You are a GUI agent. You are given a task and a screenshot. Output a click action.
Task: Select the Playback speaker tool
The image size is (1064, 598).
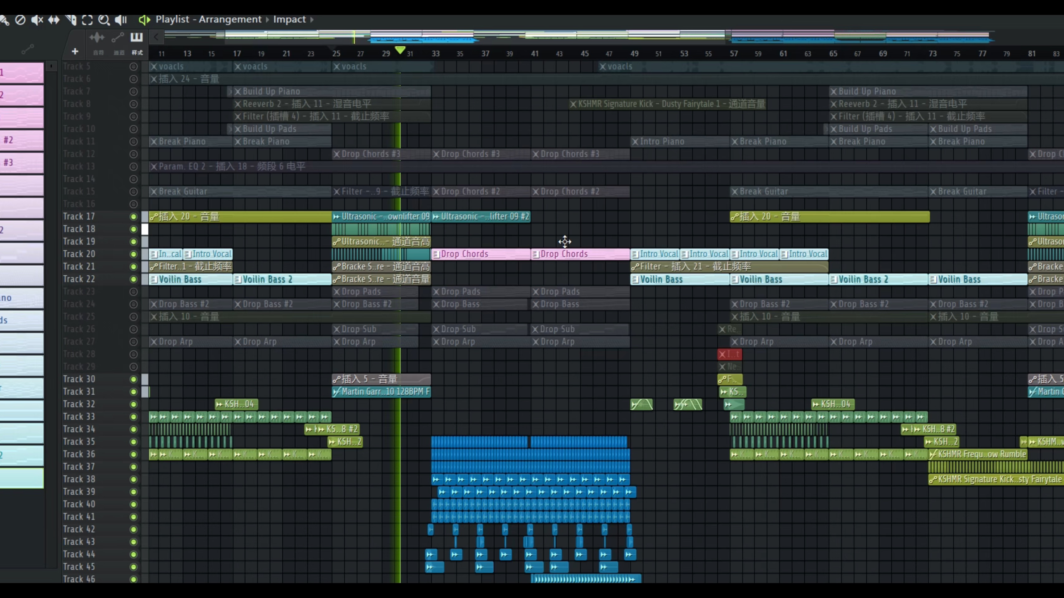click(x=121, y=20)
